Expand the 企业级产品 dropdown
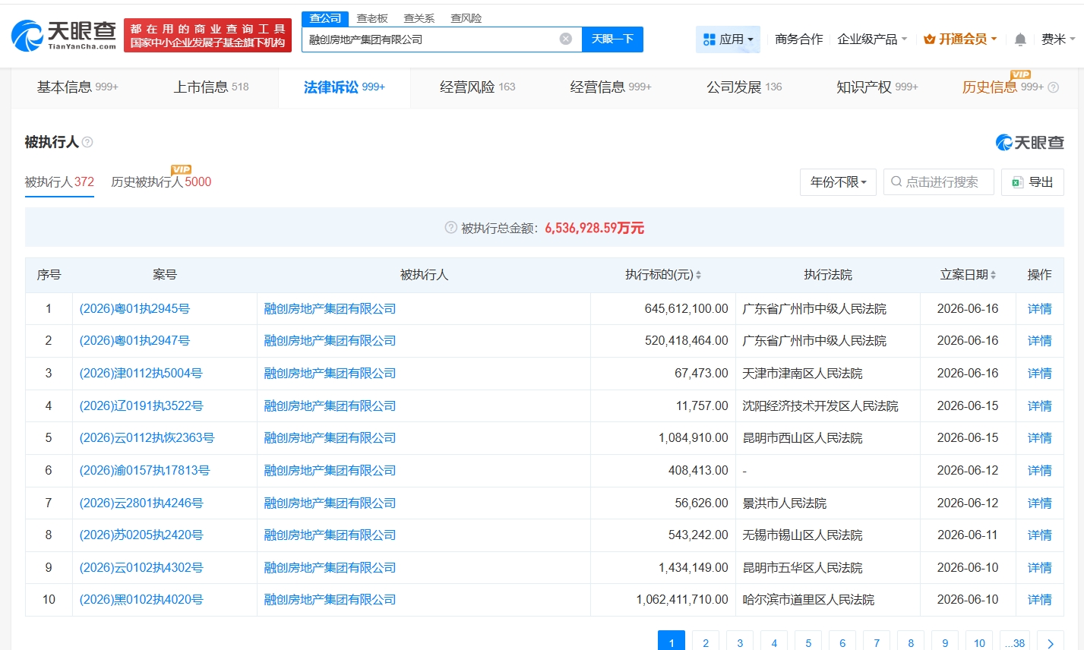 pos(872,39)
